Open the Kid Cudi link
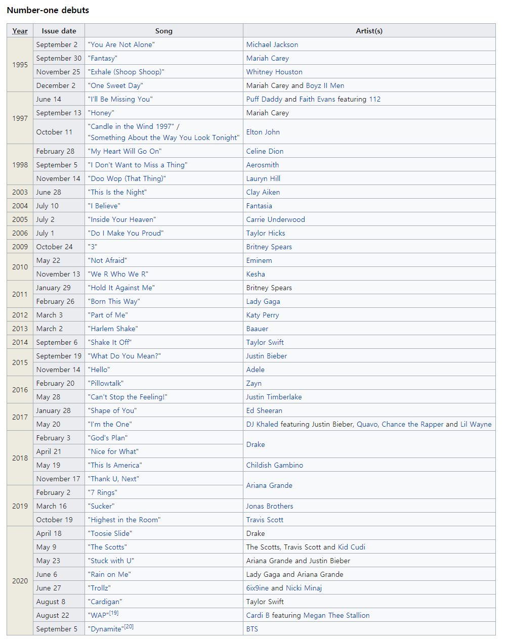505x640 pixels. (x=352, y=547)
